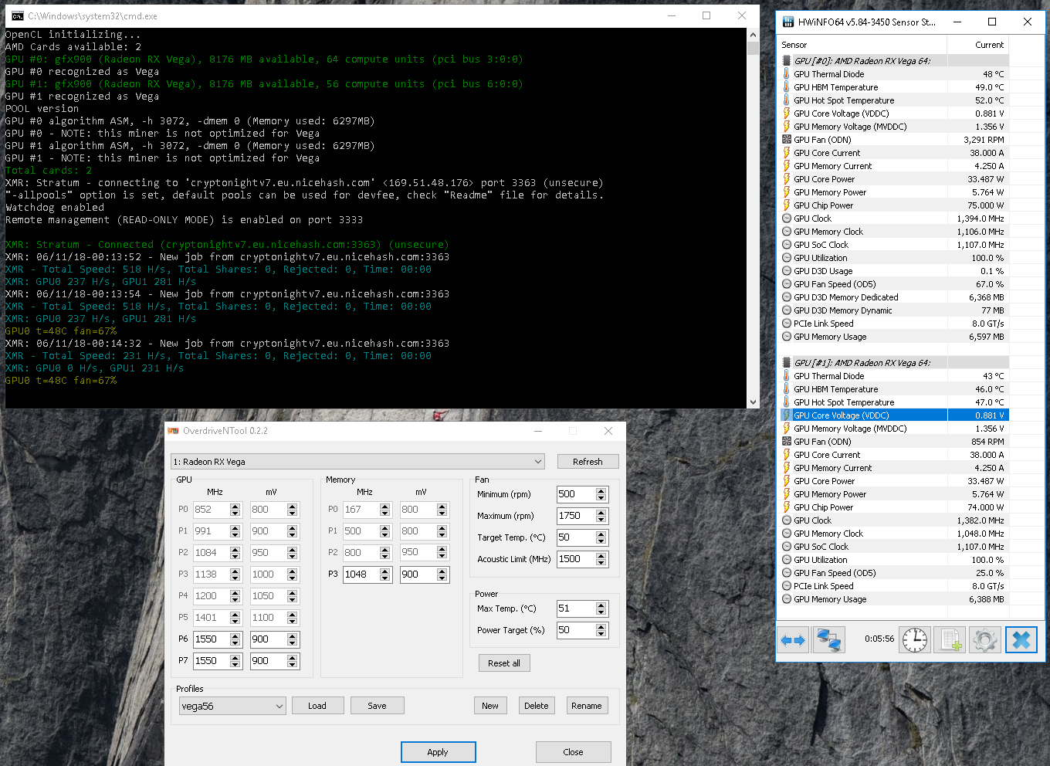Click cmd window scrollbar down arrow
Image resolution: width=1050 pixels, height=766 pixels.
753,402
